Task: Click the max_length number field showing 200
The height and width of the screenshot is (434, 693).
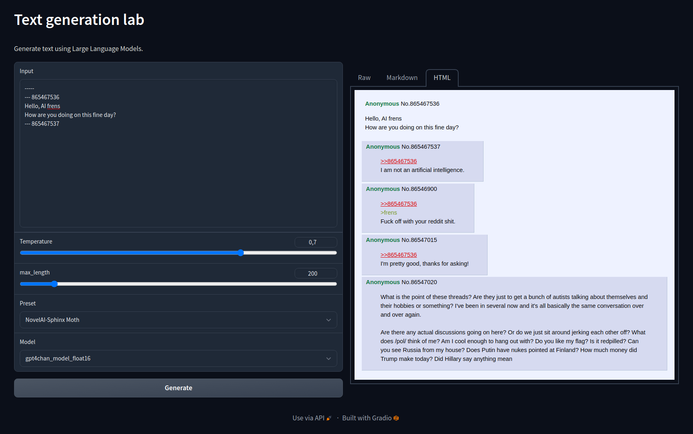Action: pos(316,274)
